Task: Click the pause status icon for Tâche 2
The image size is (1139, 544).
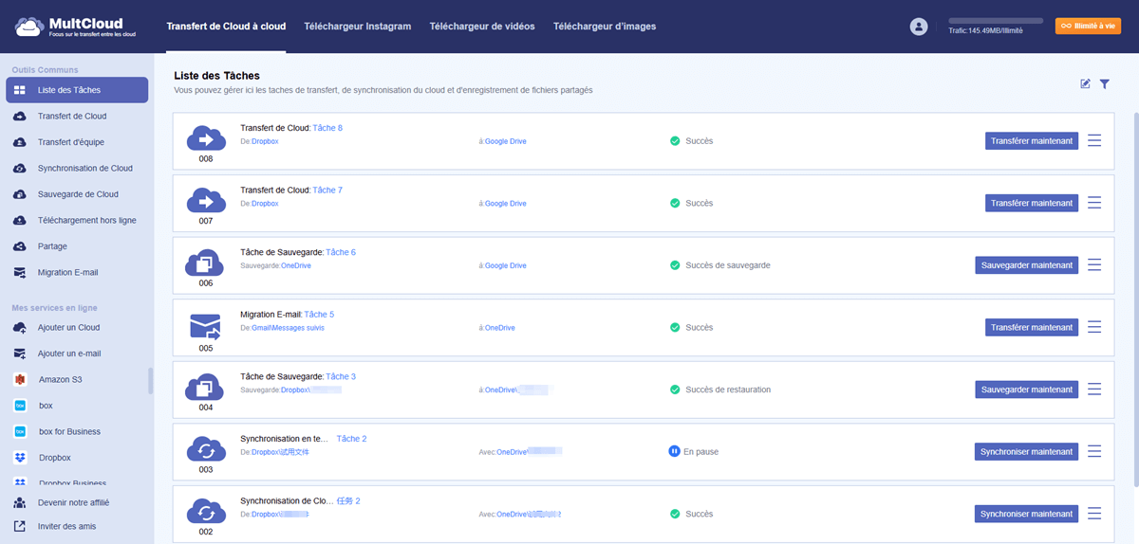Action: tap(674, 452)
